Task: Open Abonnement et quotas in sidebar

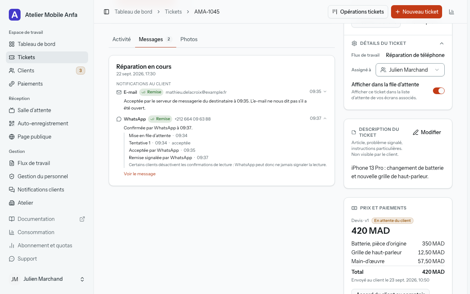Action: 47,245
